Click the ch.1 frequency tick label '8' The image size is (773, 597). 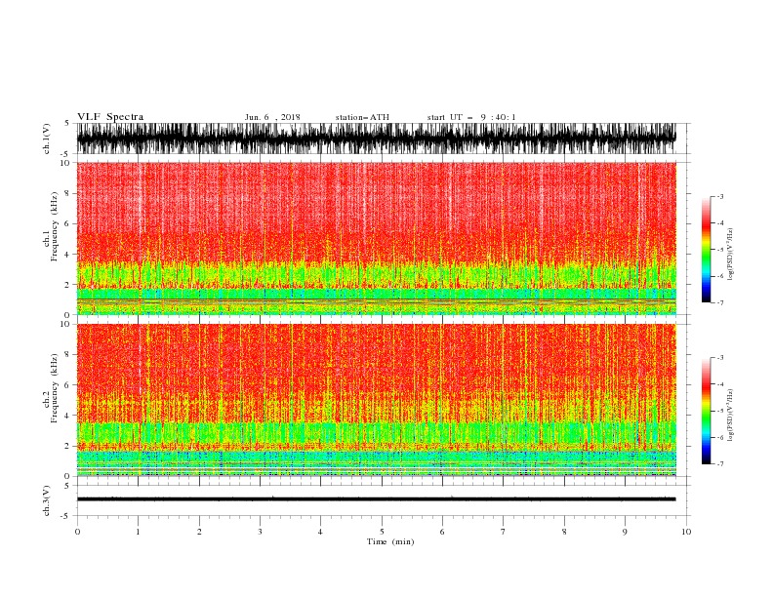67,193
